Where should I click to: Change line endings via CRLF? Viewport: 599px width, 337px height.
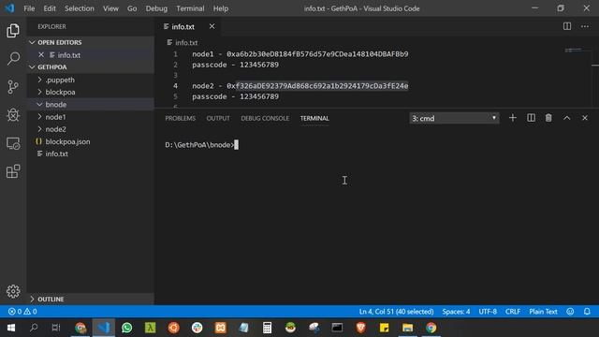pyautogui.click(x=513, y=312)
